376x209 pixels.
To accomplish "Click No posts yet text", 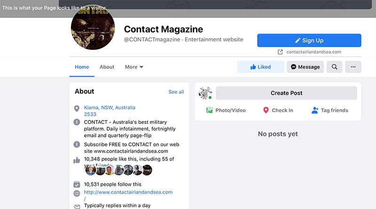I will (x=278, y=134).
